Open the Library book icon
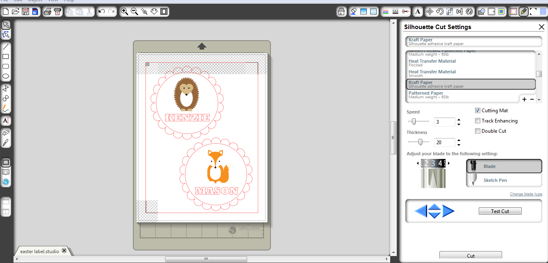The width and height of the screenshot is (548, 263). pos(6,172)
